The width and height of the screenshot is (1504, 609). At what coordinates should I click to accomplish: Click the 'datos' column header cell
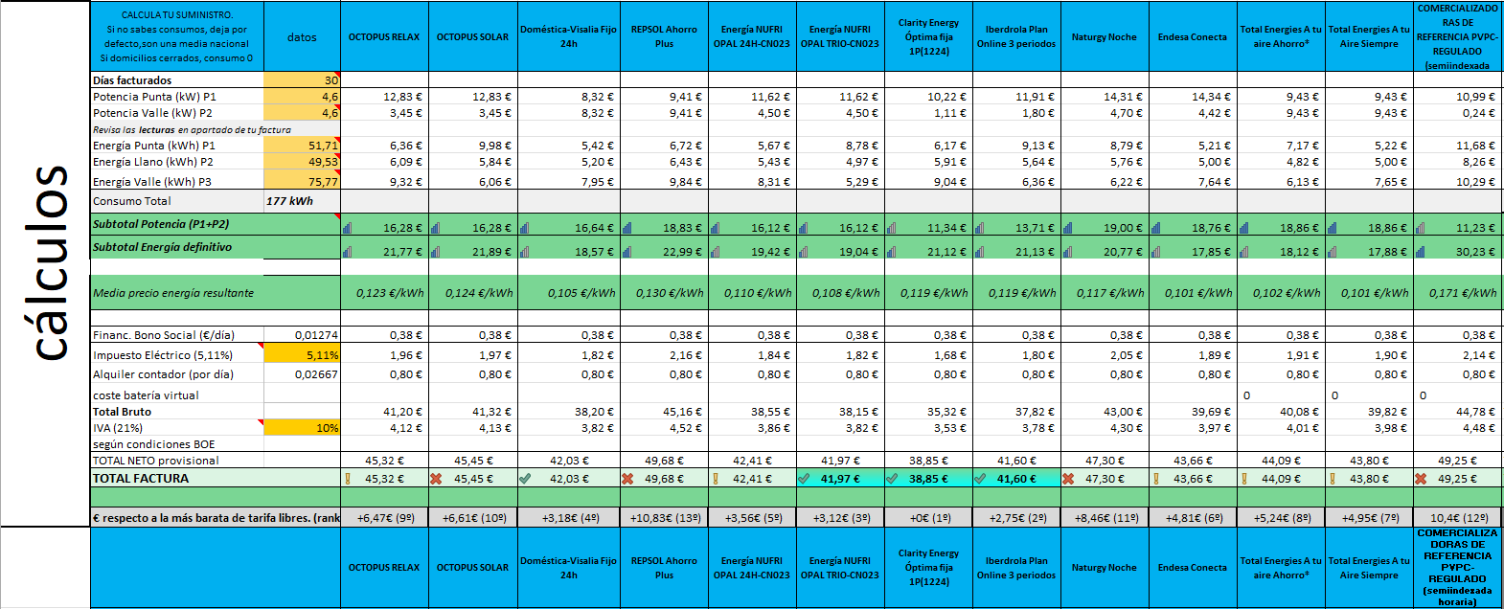[x=302, y=37]
